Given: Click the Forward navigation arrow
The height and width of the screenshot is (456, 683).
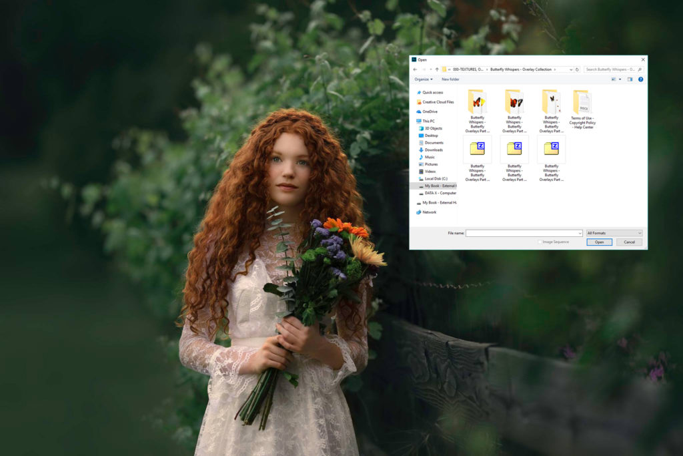Looking at the screenshot, I should point(424,69).
